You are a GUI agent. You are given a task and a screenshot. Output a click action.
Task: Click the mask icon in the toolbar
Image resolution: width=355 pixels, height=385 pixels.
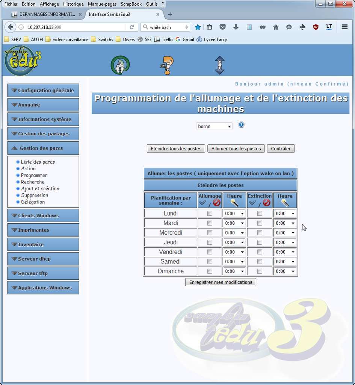(262, 27)
